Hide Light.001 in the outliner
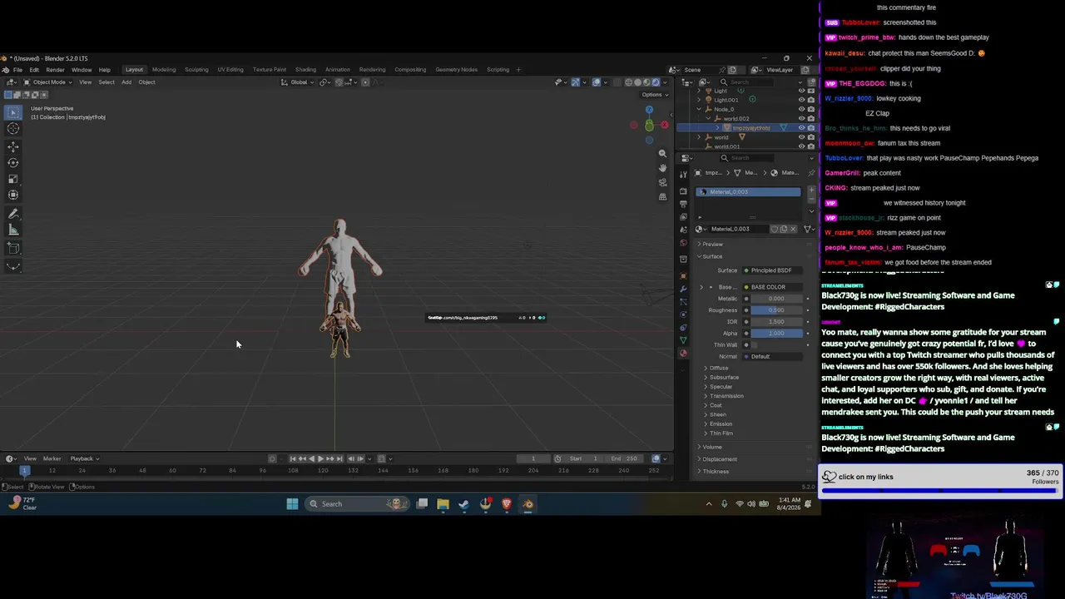1065x599 pixels. point(801,100)
